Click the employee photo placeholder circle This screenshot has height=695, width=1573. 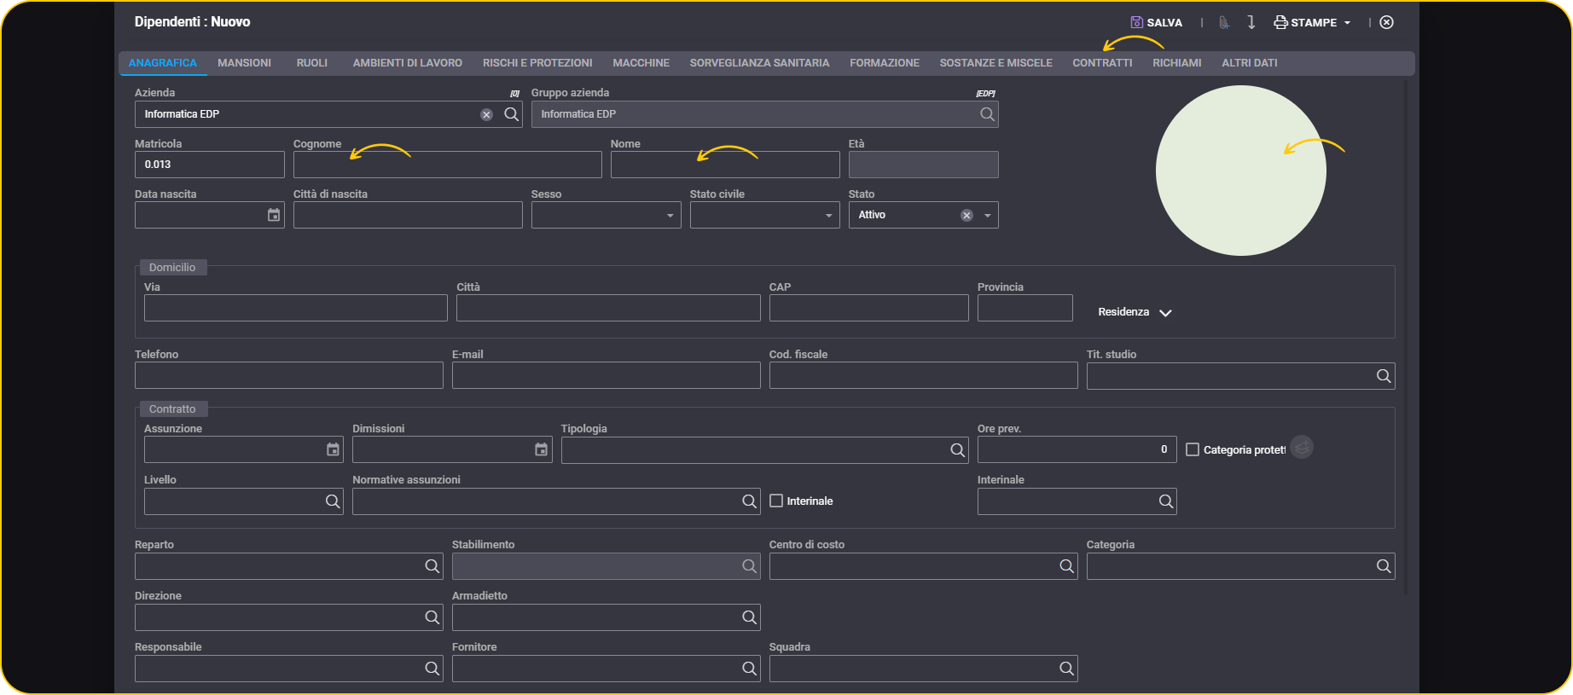coord(1241,171)
